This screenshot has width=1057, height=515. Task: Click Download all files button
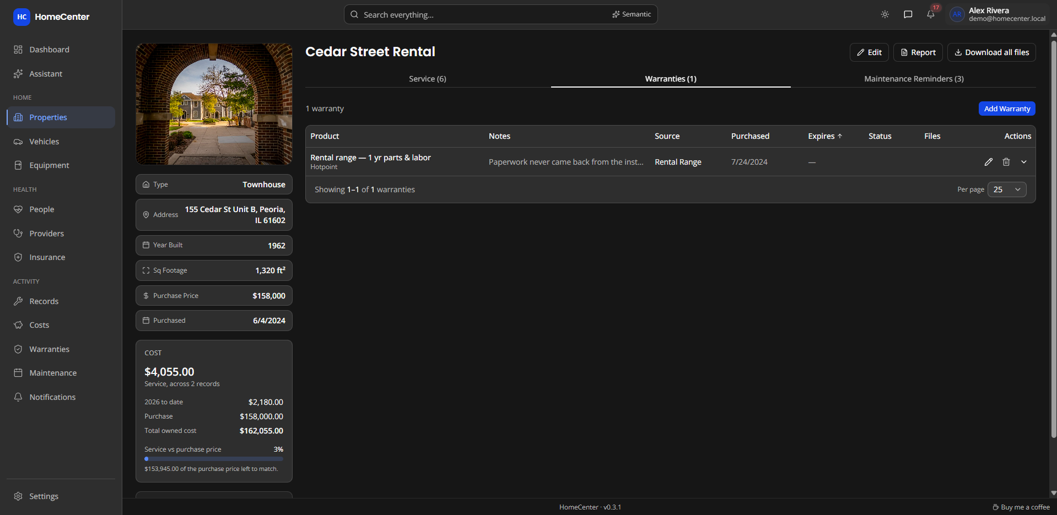pyautogui.click(x=991, y=52)
